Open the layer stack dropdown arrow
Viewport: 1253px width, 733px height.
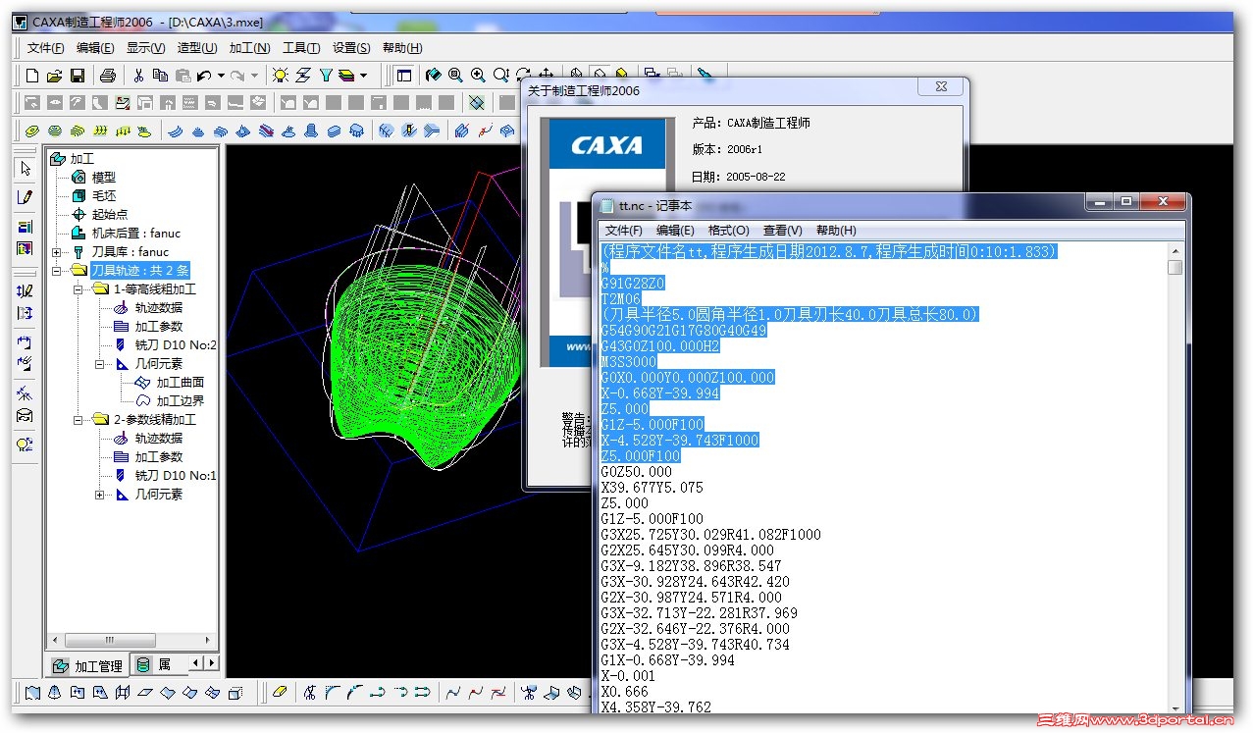pyautogui.click(x=364, y=76)
